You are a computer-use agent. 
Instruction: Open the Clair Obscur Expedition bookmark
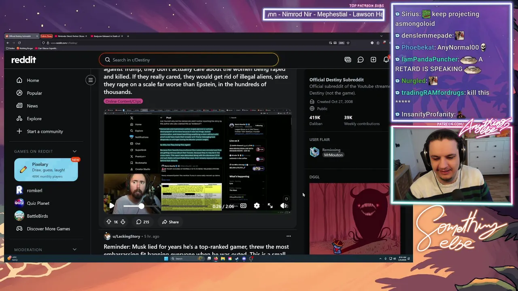[x=46, y=48]
